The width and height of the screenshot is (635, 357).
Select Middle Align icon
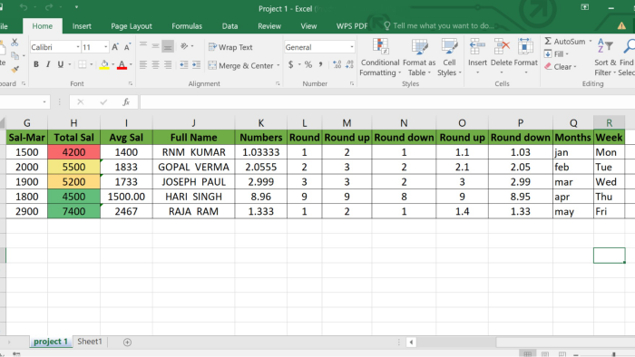coord(155,46)
